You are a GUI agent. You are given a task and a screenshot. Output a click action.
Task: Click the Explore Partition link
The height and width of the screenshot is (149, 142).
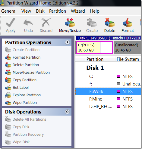(x=27, y=95)
